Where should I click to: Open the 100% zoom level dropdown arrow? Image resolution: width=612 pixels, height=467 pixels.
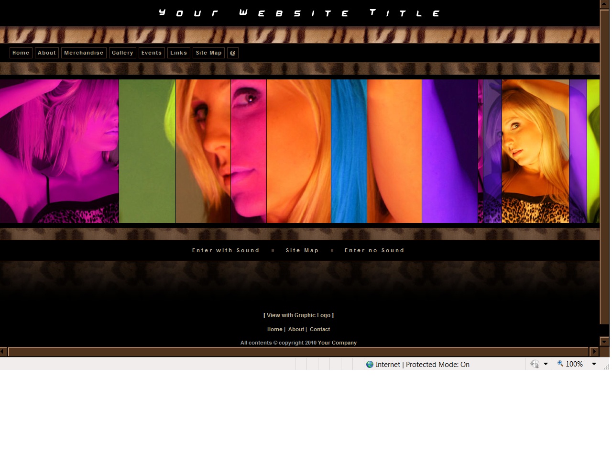point(594,364)
